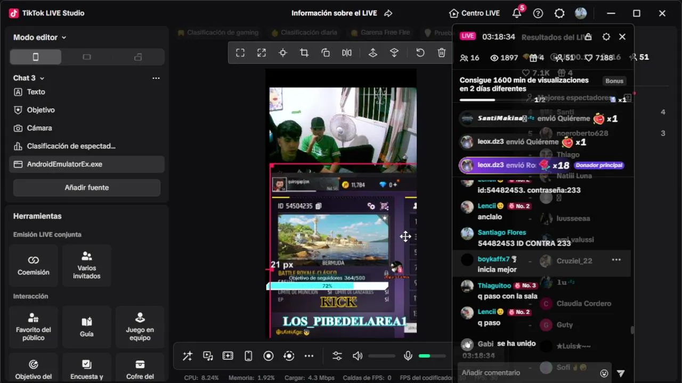This screenshot has height=383, width=682.
Task: Click the chat panel scrollbar
Action: coord(632,330)
